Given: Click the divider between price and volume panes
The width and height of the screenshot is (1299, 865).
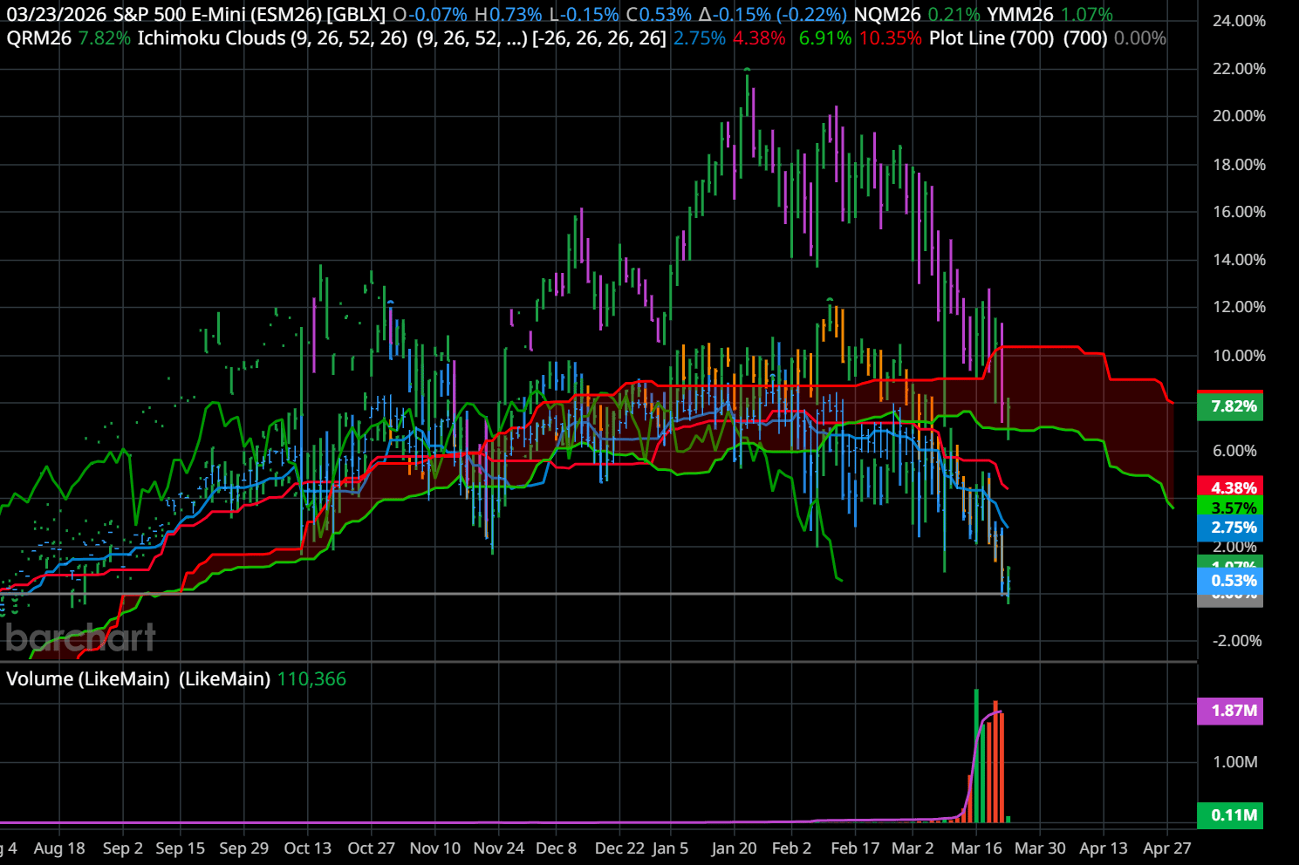Looking at the screenshot, I should point(598,662).
